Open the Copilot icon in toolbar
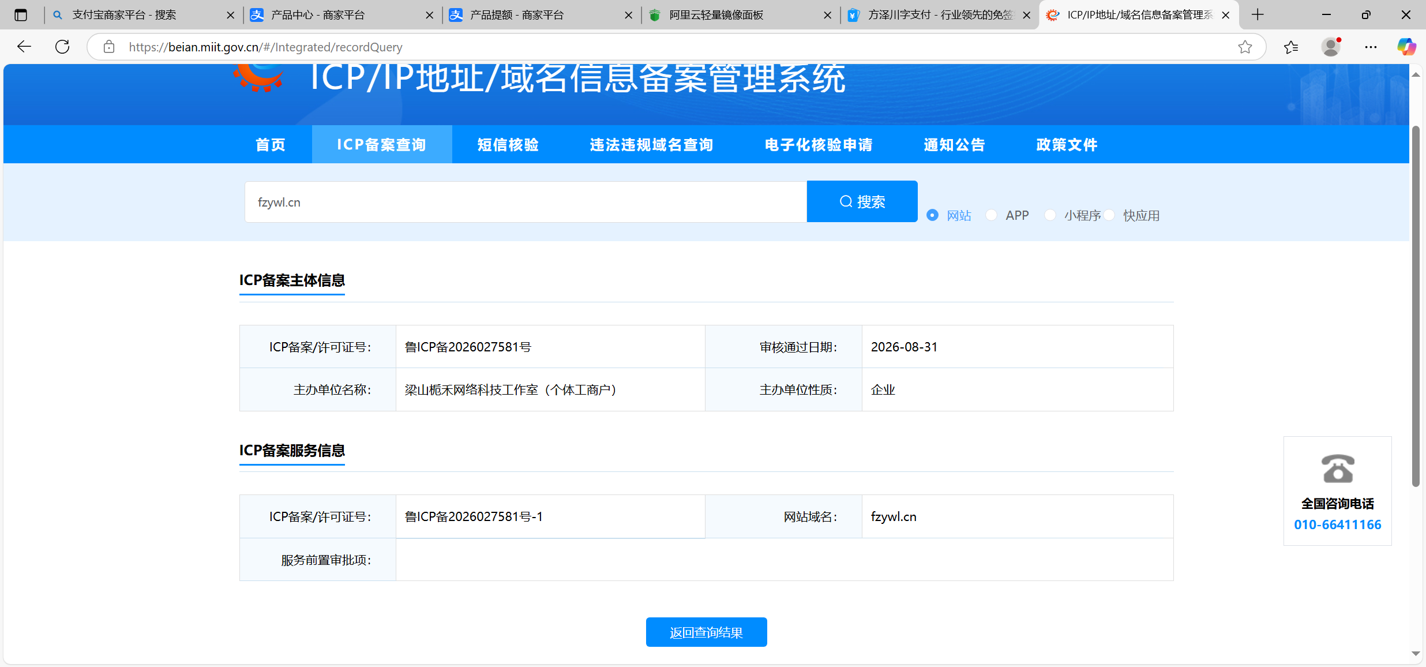 pos(1406,47)
